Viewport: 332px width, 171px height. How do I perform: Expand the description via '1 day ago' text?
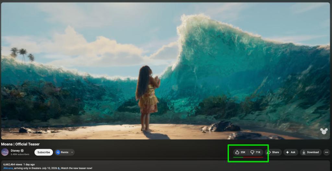pos(29,165)
